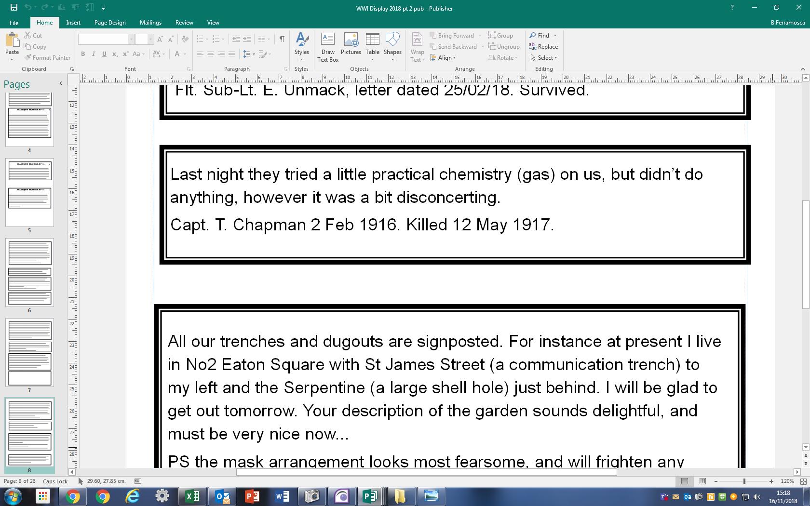This screenshot has width=810, height=506.
Task: Open Excel from the taskbar
Action: pyautogui.click(x=192, y=496)
